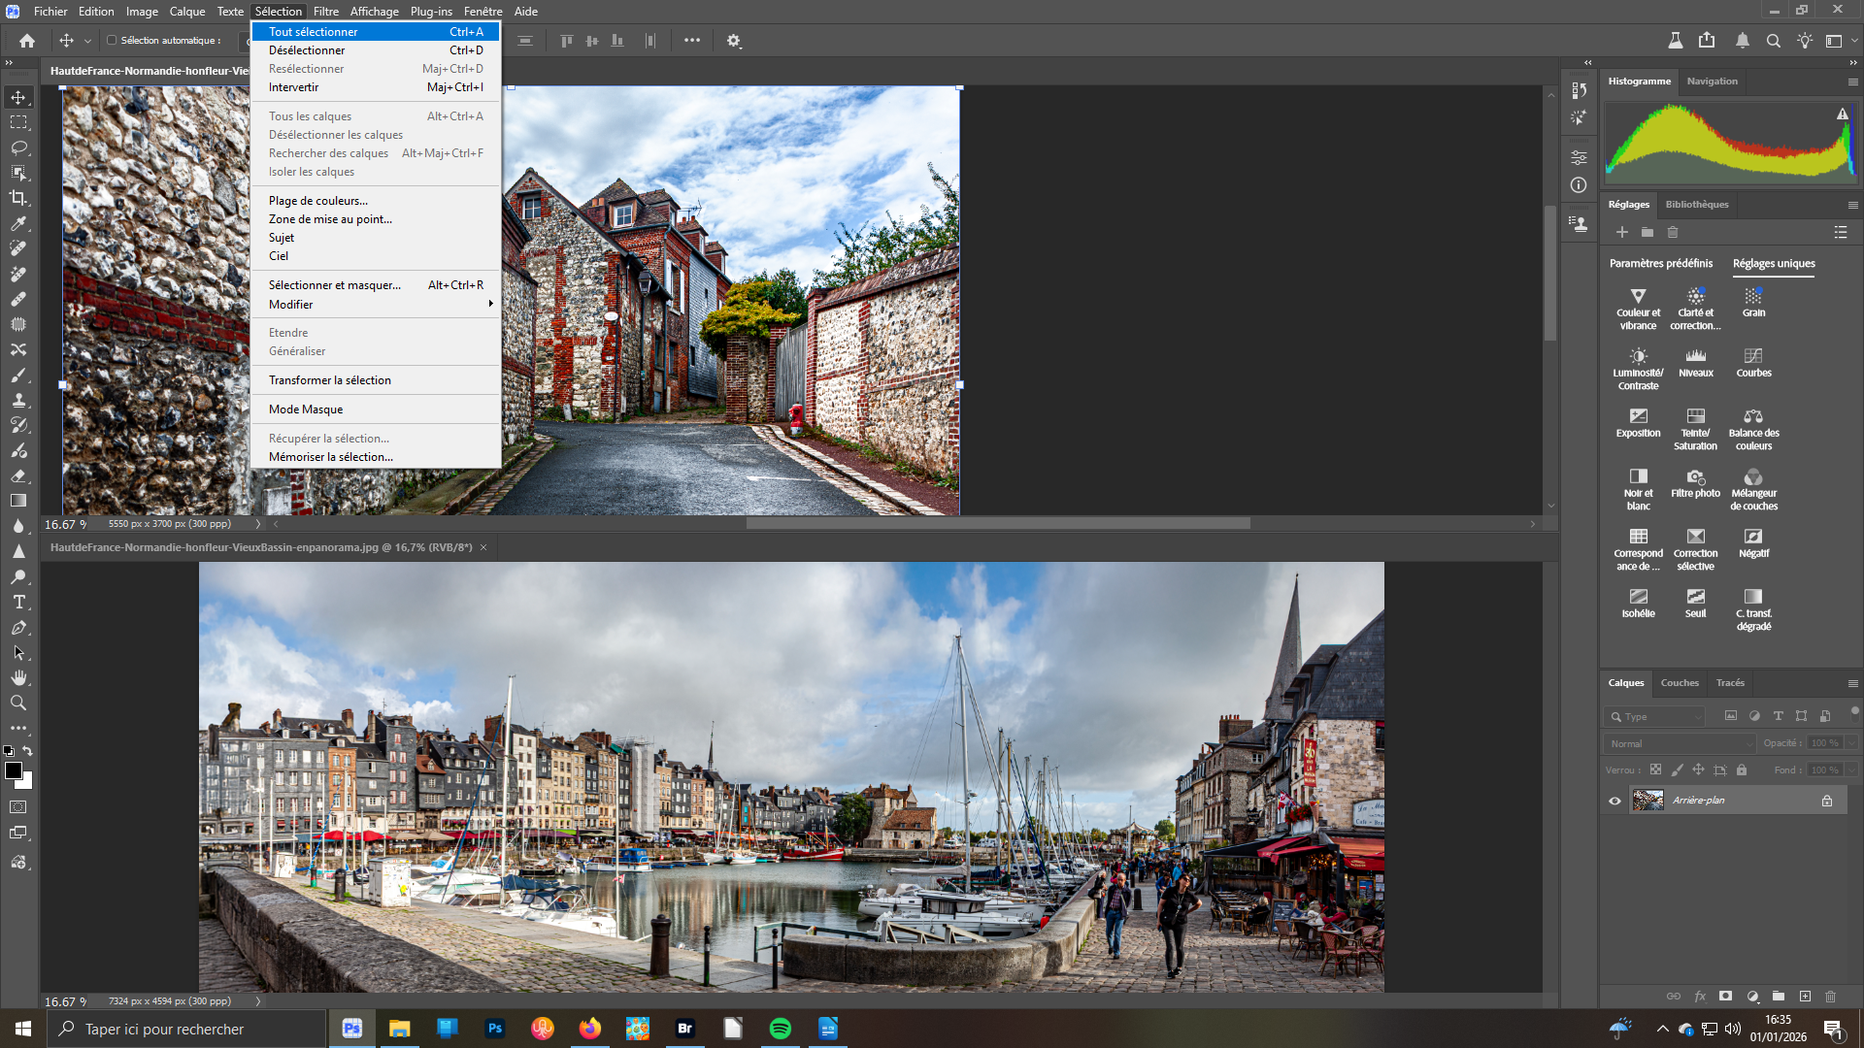Viewport: 1864px width, 1048px height.
Task: Switch to the Couches tab
Action: [x=1680, y=682]
